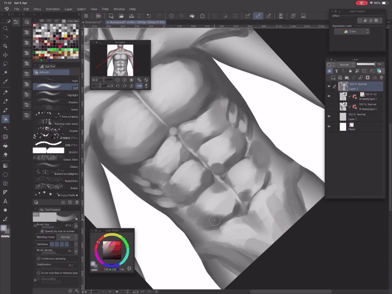Pick the Lasso selection tool
392x294 pixels.
point(6,64)
